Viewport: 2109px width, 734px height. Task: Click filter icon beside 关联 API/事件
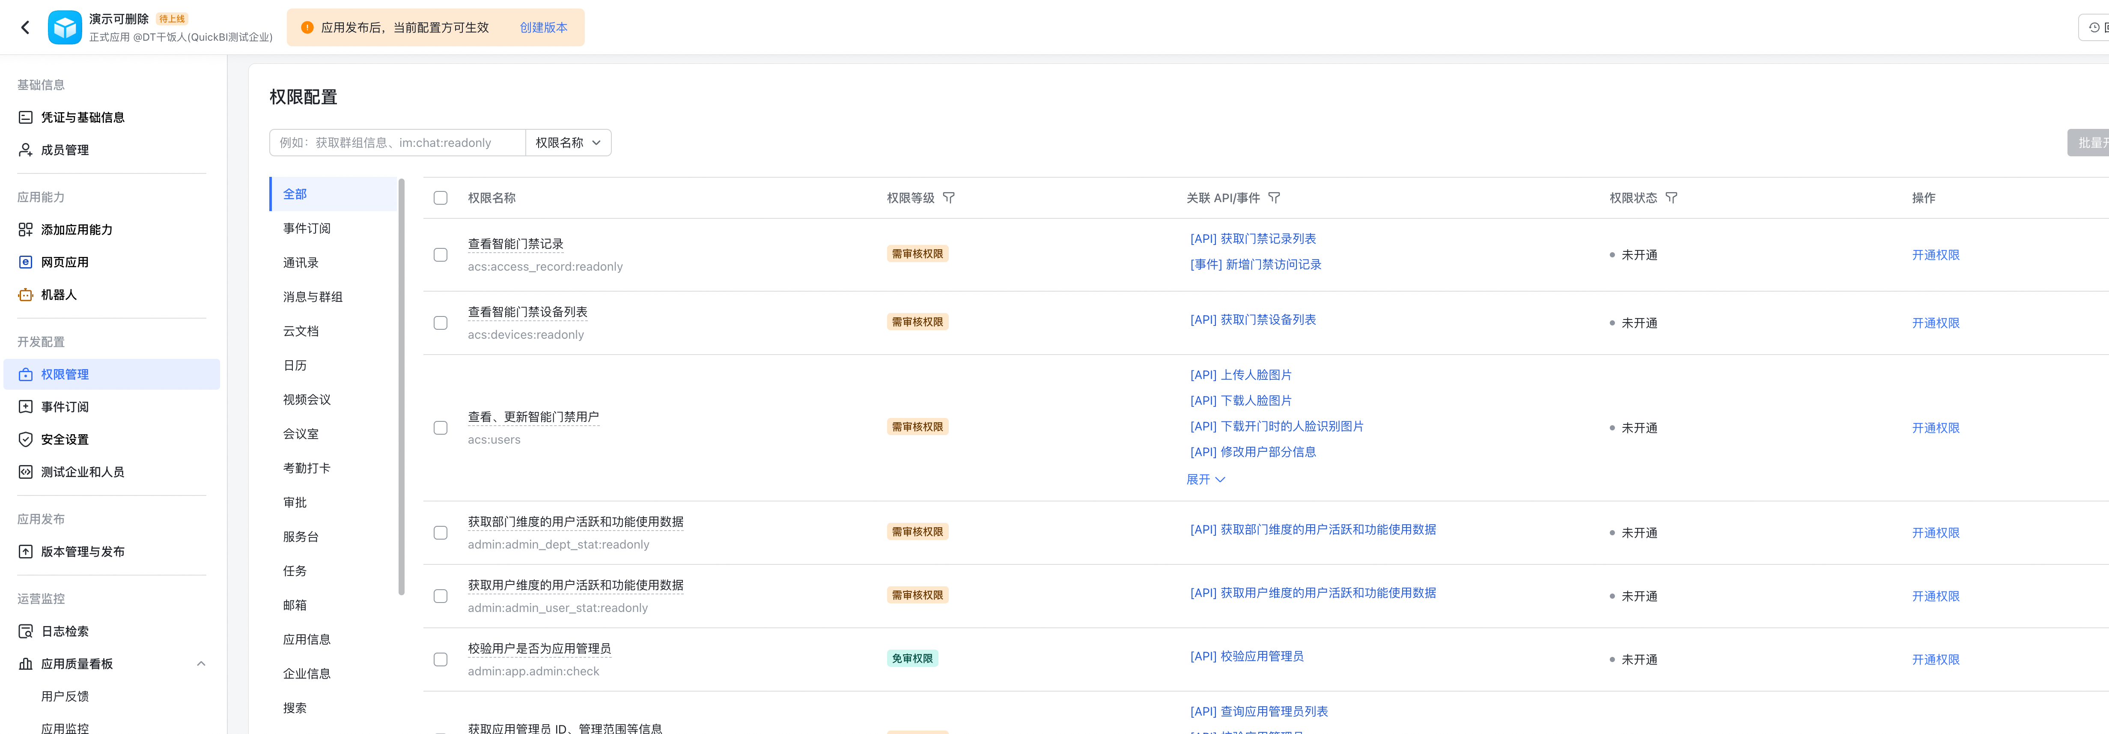point(1274,198)
